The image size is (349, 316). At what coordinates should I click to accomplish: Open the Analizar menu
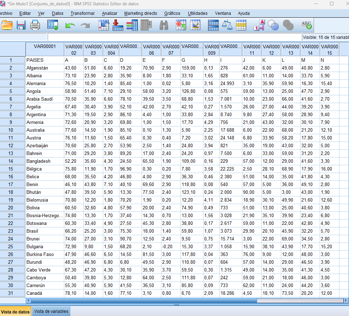110,13
